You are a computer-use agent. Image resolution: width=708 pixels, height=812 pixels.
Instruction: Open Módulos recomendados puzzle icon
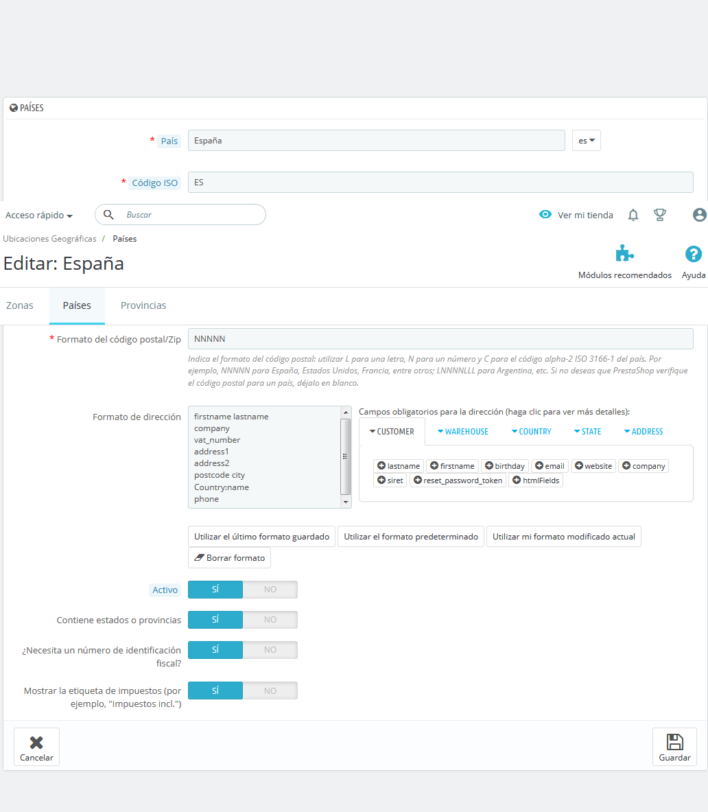[625, 254]
